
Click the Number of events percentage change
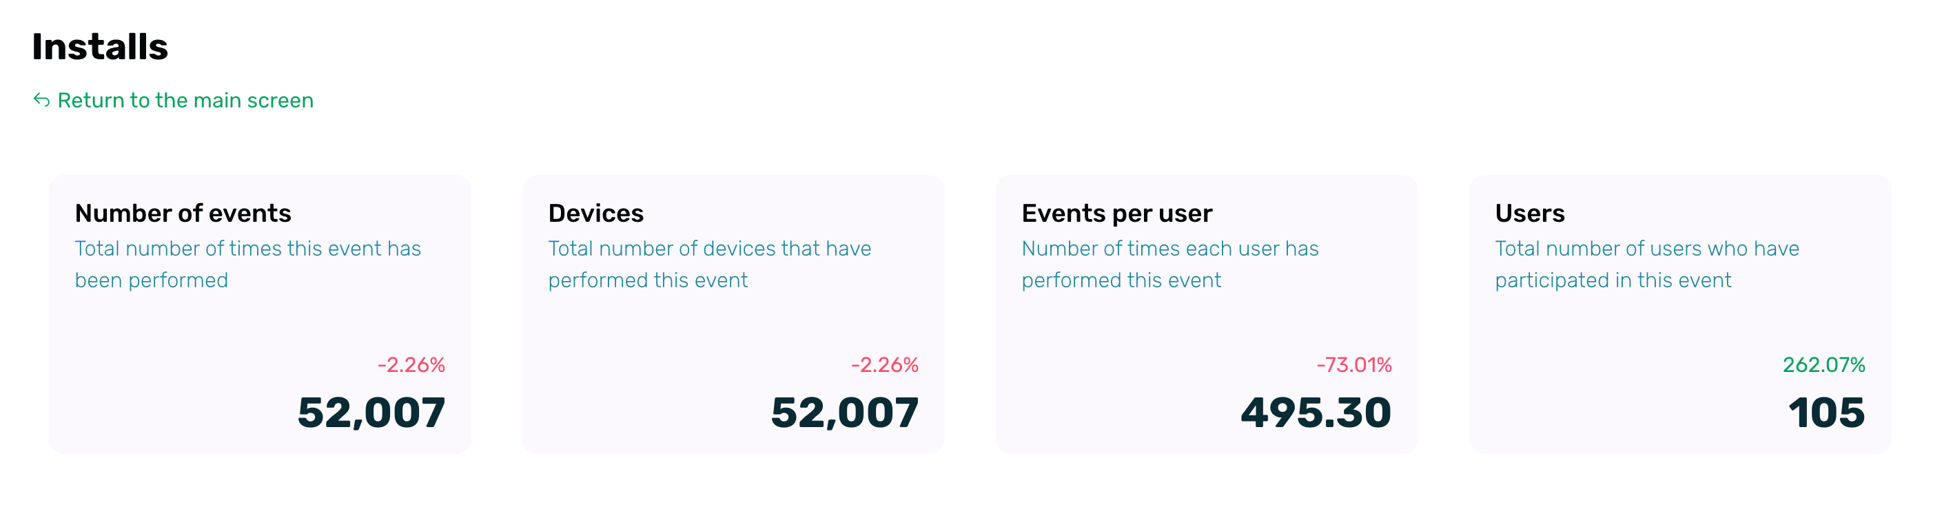411,364
